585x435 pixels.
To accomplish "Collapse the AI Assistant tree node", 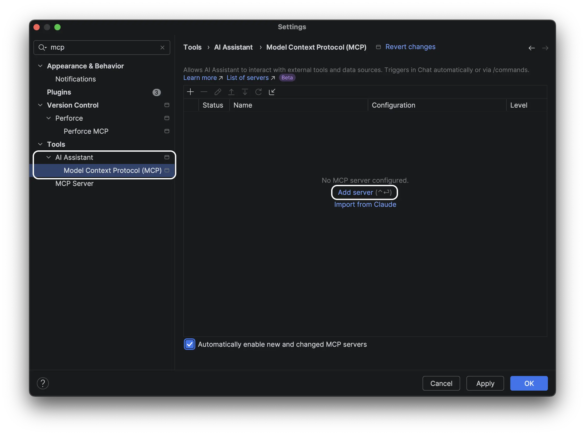I will coord(49,157).
